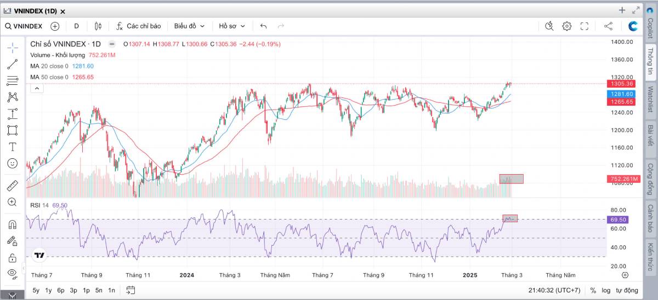Screen dimensions: 658x300
Task: Open the candlestick chart type selector
Action: click(x=98, y=26)
